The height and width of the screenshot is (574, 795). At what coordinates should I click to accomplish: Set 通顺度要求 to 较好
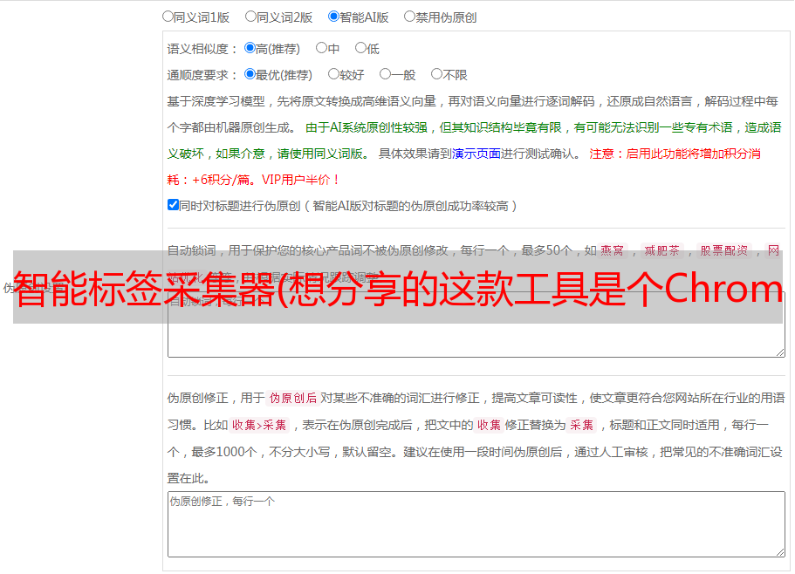[x=333, y=74]
